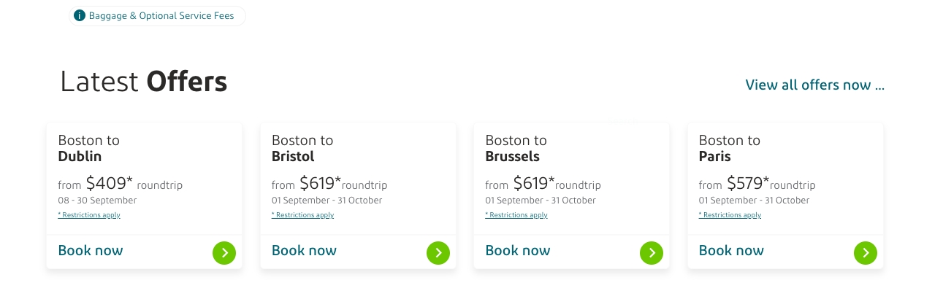Open Restrictions apply on Dublin offer
943x307 pixels.
[89, 215]
